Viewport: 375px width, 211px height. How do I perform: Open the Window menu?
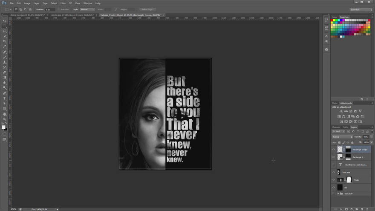88,3
